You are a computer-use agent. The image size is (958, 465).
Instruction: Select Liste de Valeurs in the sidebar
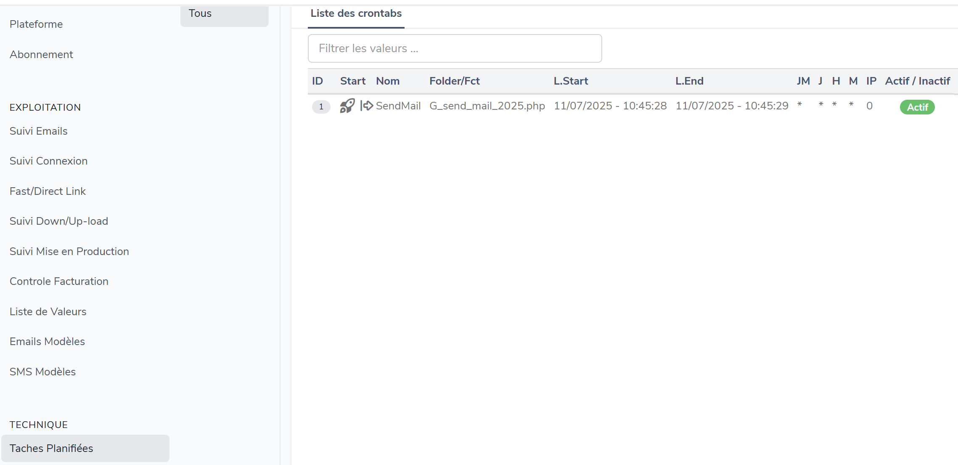[48, 312]
